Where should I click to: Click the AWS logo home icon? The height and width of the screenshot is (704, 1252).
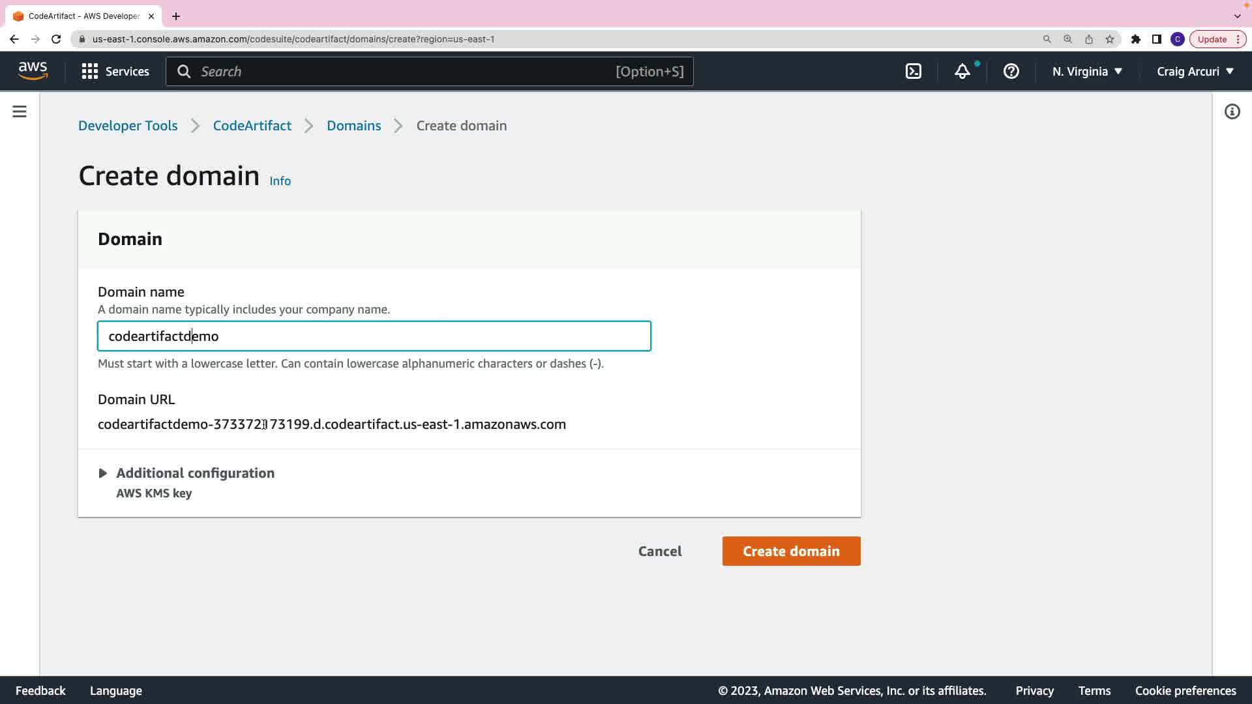(x=33, y=71)
